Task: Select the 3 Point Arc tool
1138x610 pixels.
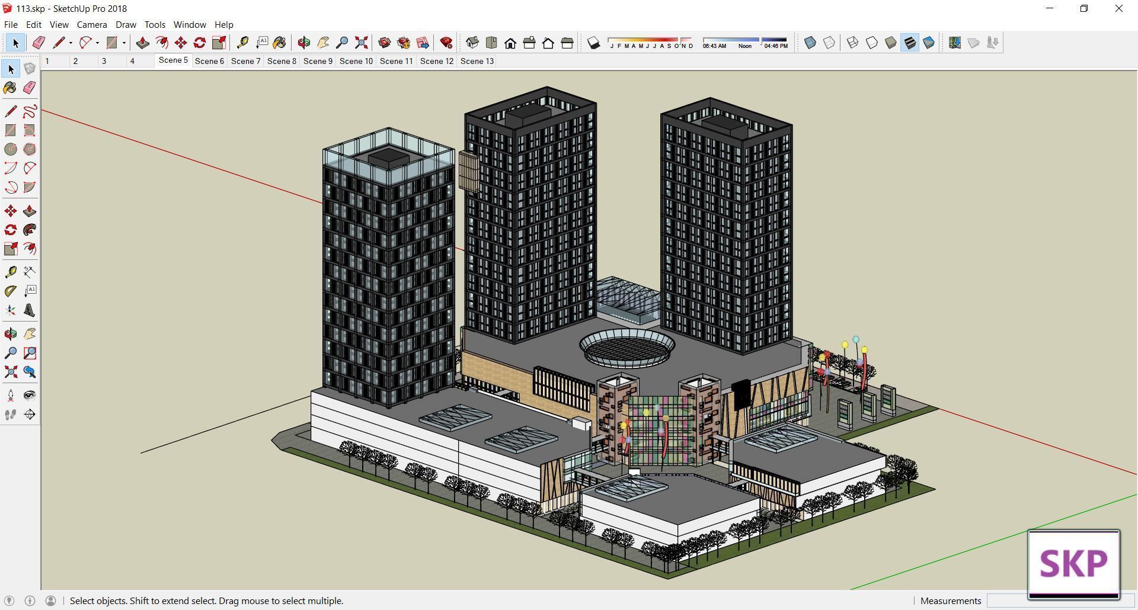Action: click(x=11, y=187)
